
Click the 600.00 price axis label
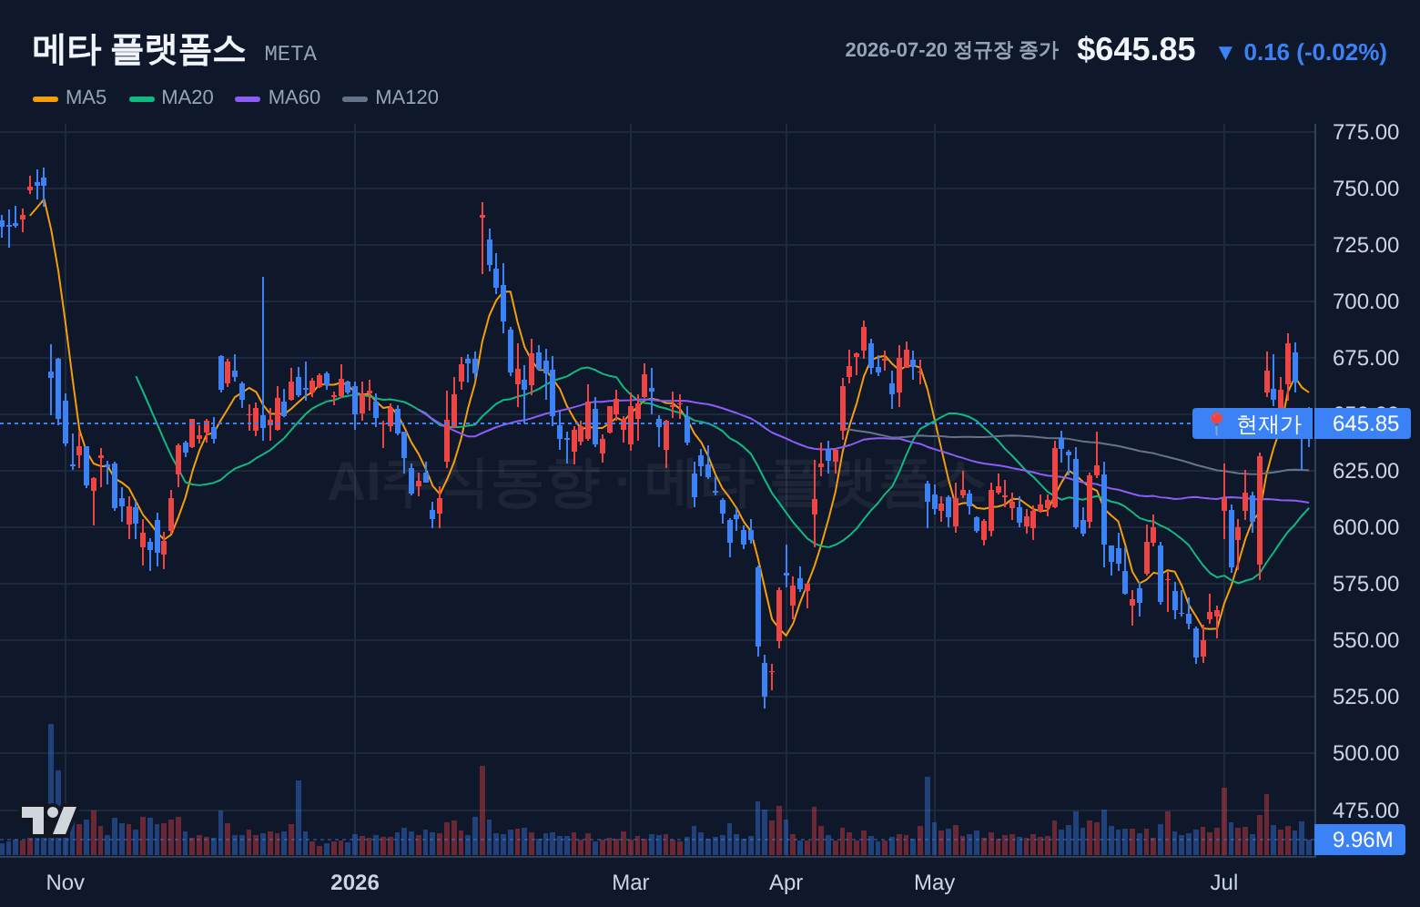1365,527
